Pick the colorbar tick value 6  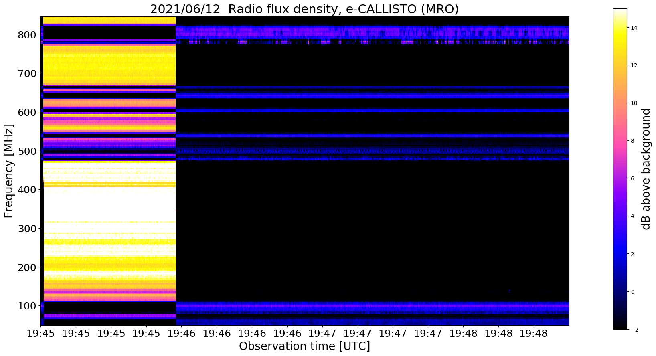pos(633,178)
